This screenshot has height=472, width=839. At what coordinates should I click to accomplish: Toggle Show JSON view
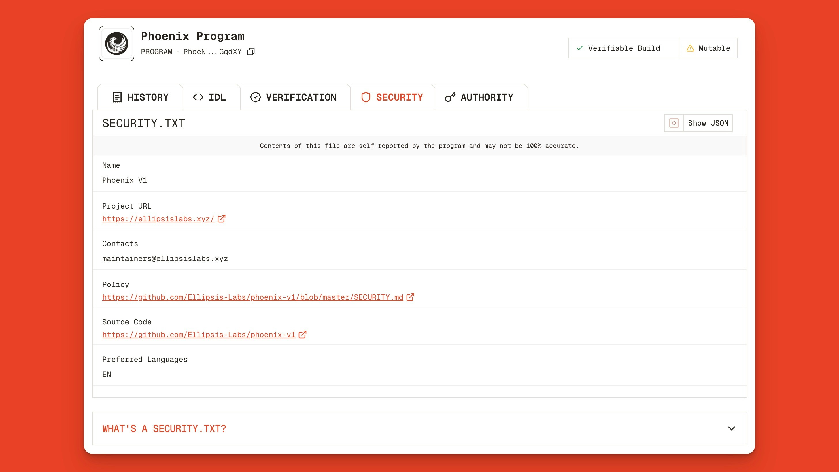[x=708, y=123]
